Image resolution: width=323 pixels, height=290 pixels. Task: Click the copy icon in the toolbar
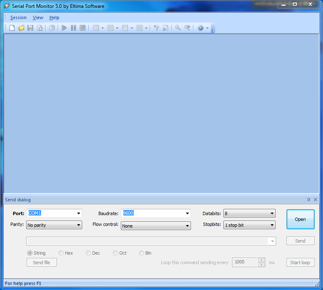click(52, 28)
